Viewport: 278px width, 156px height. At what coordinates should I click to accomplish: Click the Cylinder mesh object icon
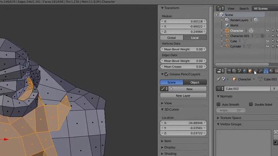[x=227, y=46]
